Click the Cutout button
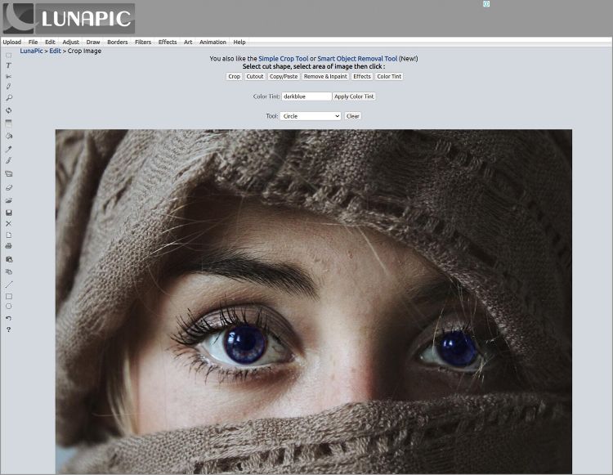This screenshot has width=613, height=475. [x=254, y=77]
